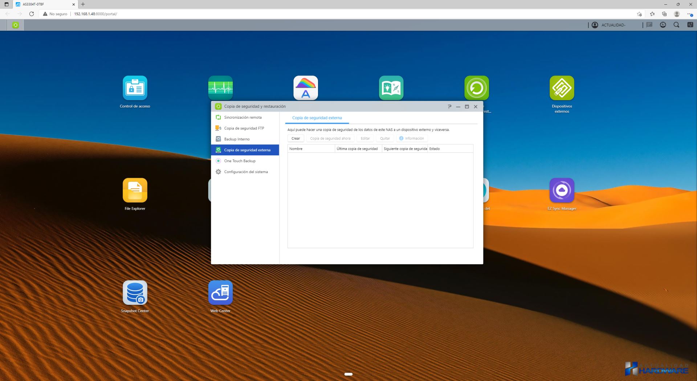Launch the Snapshot Center app

click(135, 292)
